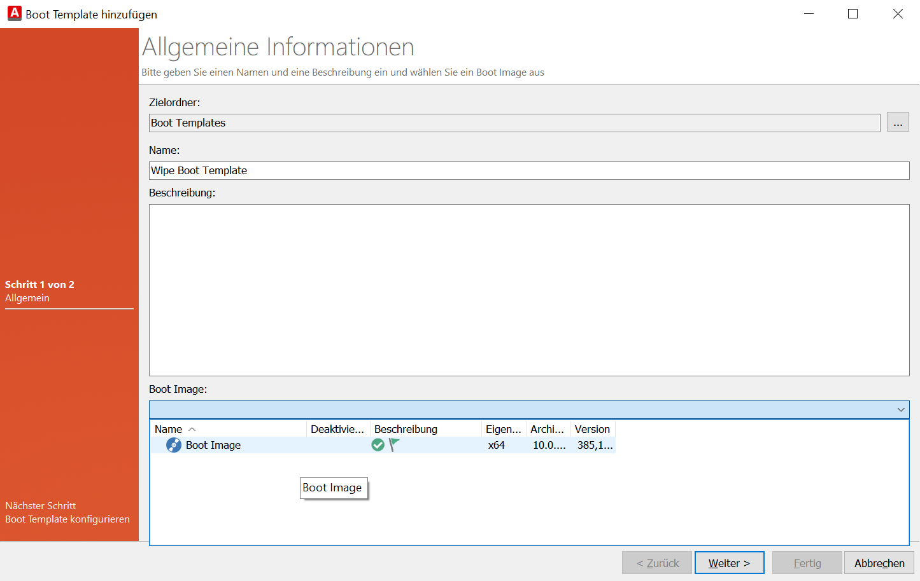The height and width of the screenshot is (581, 920).
Task: Sort list by the Name column header
Action: [x=169, y=429]
